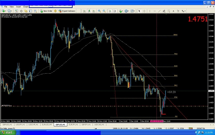
Task: Click the <33:29 bar timer label
Action: [171, 92]
